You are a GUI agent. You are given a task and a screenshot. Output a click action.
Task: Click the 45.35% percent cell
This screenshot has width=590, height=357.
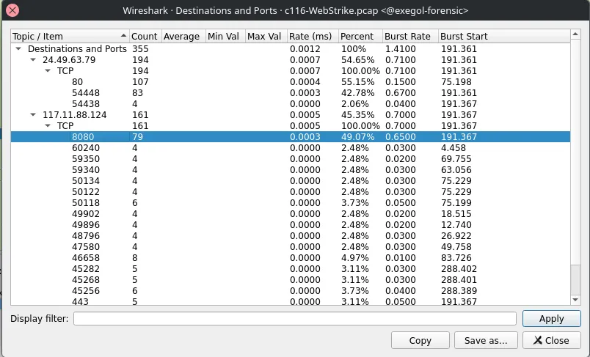pyautogui.click(x=357, y=114)
